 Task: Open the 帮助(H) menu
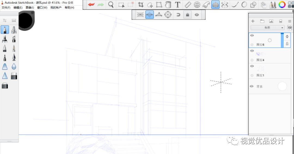point(69,8)
